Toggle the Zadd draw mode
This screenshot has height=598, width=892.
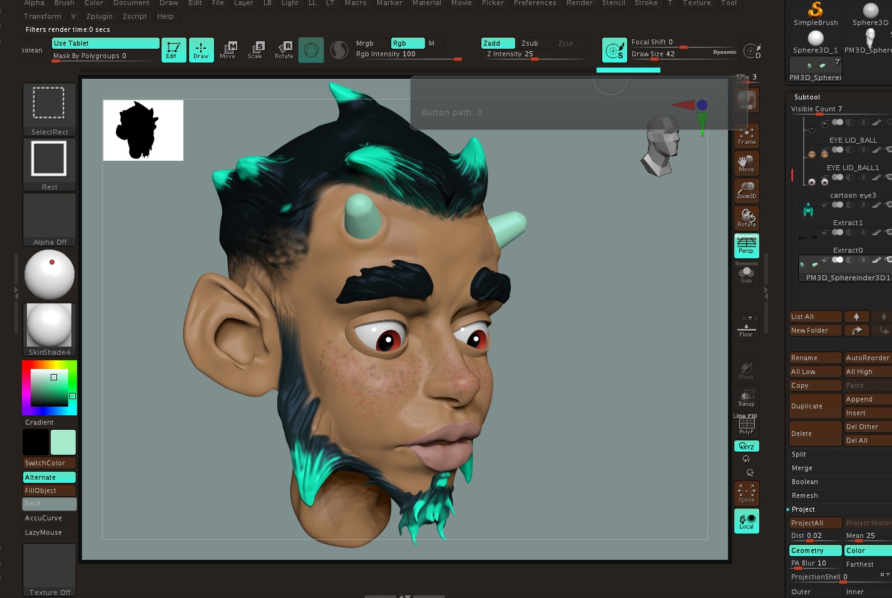pyautogui.click(x=498, y=43)
